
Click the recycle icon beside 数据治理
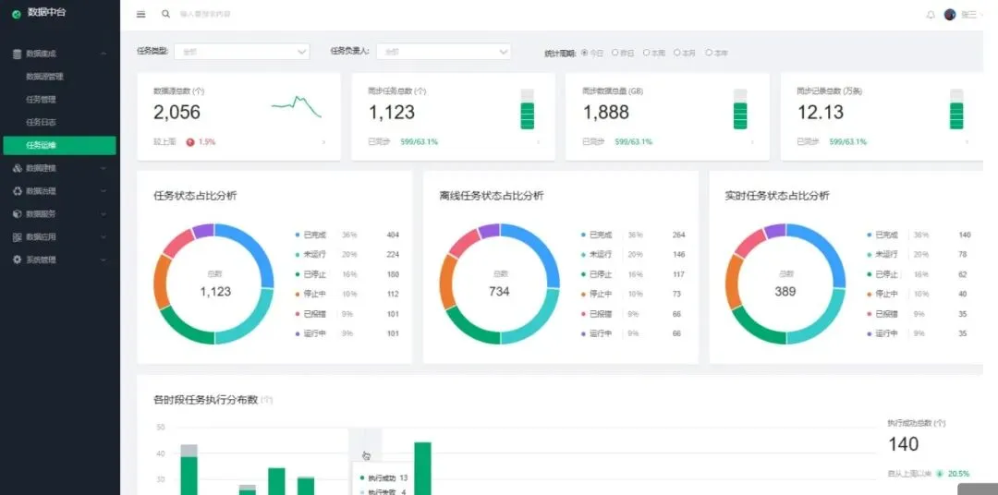pos(18,191)
